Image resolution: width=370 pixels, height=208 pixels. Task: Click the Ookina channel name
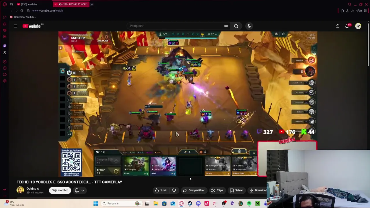click(x=31, y=189)
